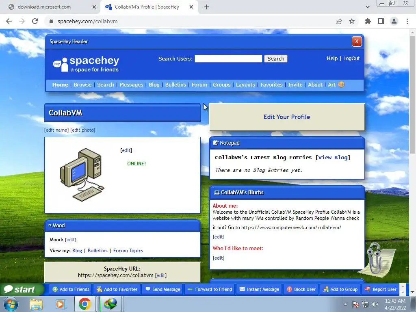This screenshot has width=416, height=312.
Task: Edit the Mood via its edit link
Action: (x=71, y=240)
